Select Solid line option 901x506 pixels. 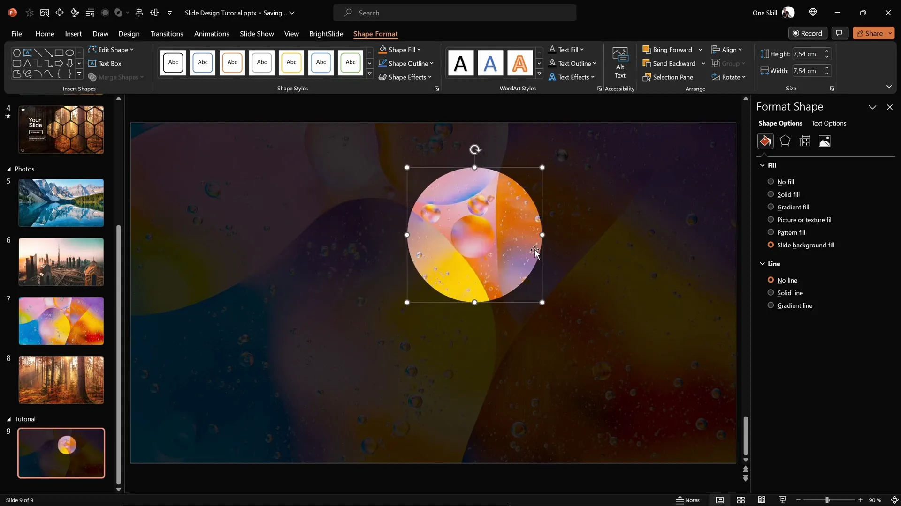(x=785, y=293)
